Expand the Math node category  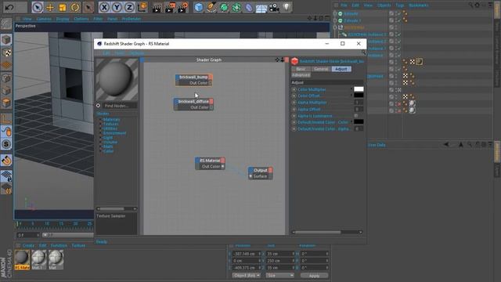(x=108, y=146)
